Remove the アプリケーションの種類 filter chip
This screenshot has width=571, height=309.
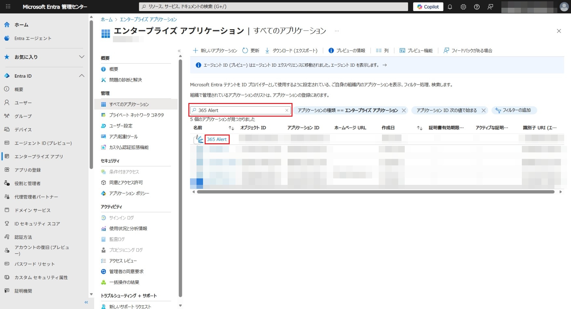pyautogui.click(x=404, y=110)
